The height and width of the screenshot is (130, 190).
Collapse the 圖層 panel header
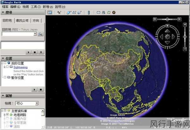point(23,96)
